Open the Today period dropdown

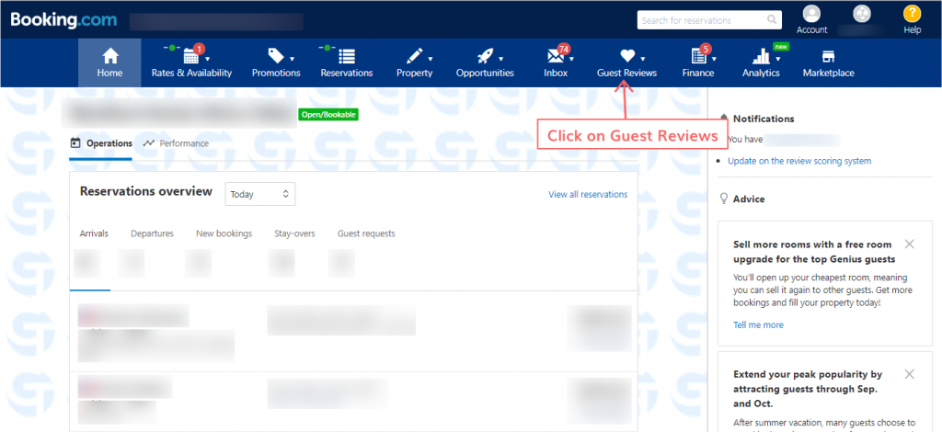(x=260, y=194)
